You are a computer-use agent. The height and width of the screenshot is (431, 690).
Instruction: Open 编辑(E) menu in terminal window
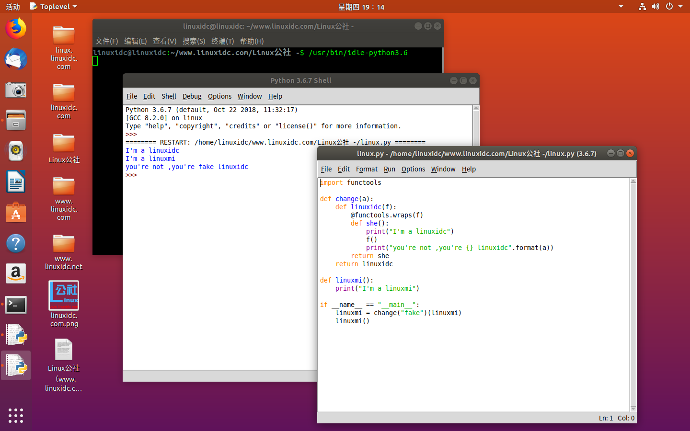click(135, 41)
